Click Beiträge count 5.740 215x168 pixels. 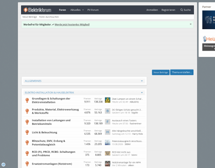pyautogui.click(x=98, y=165)
